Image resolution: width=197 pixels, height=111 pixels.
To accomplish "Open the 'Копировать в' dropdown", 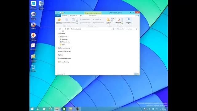I will coord(85,23).
